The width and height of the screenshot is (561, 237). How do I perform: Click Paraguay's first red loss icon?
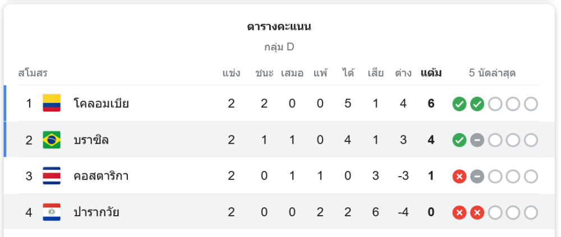pos(459,213)
